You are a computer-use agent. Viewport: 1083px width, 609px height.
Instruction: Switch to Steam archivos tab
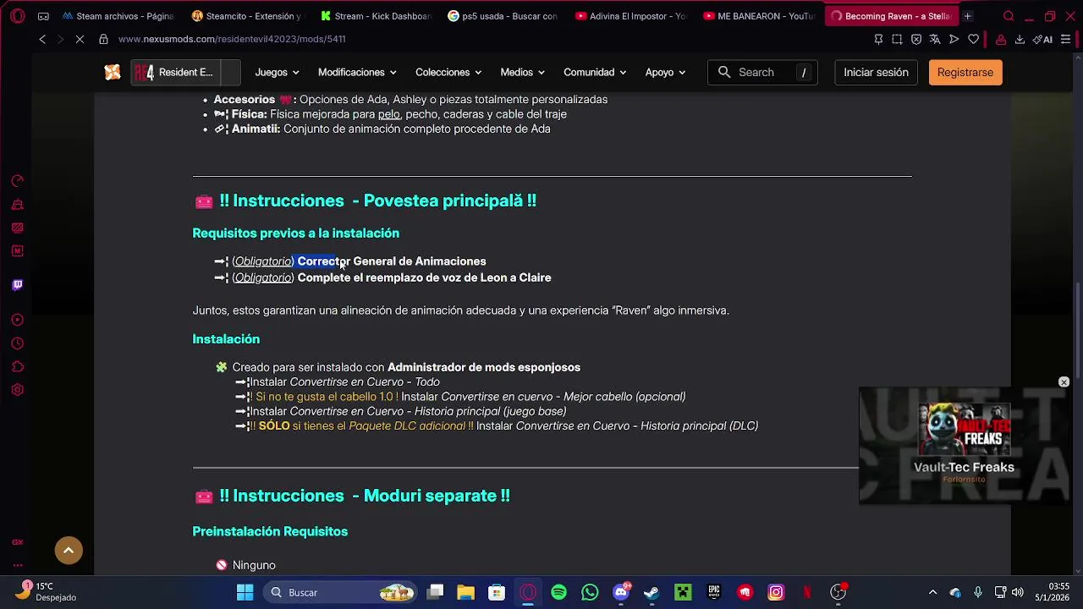(118, 16)
